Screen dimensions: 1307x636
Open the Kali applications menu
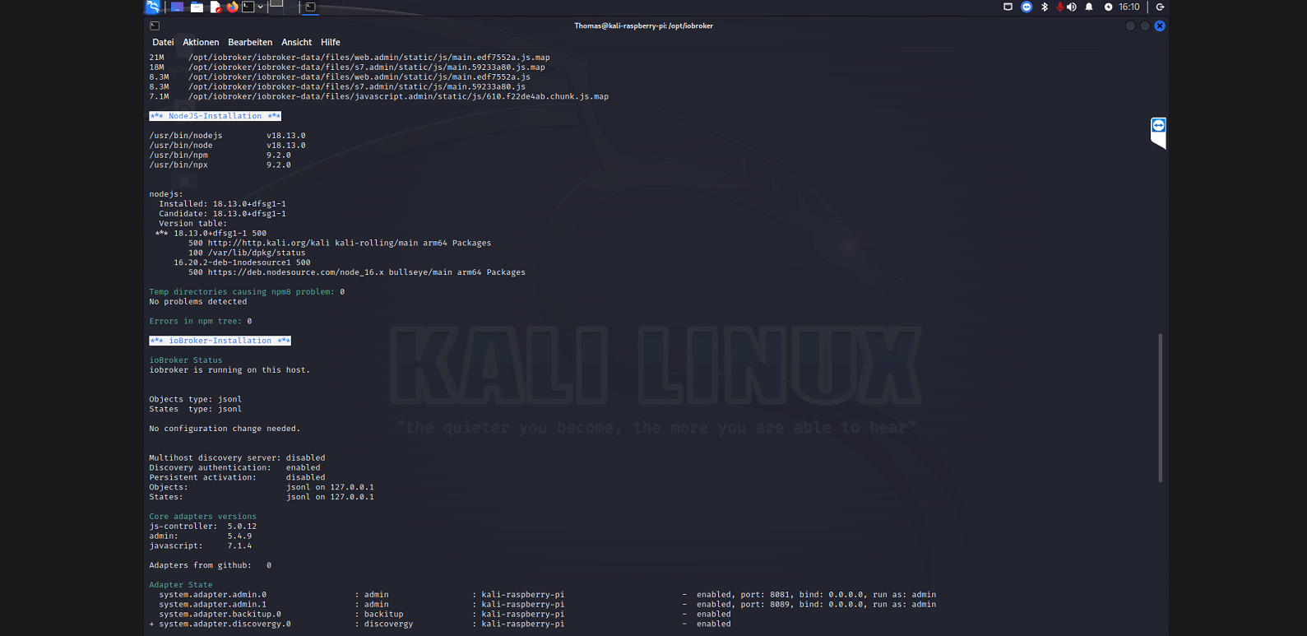point(153,7)
